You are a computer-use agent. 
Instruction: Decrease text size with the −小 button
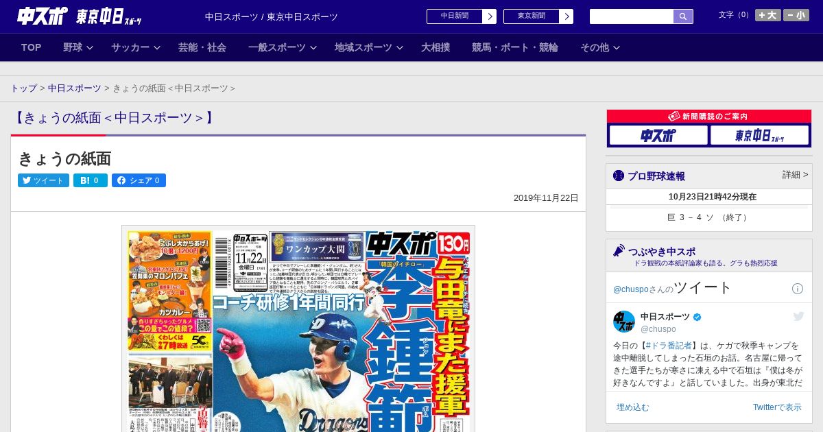coord(796,15)
